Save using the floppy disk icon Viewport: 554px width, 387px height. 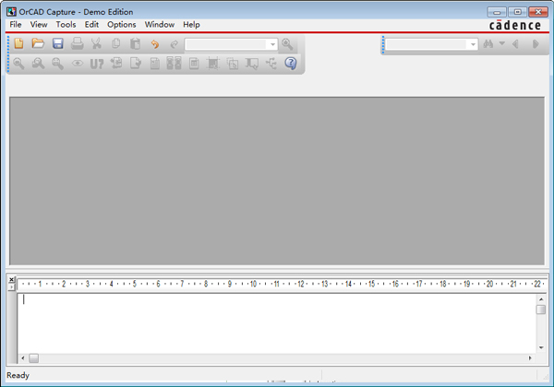(x=57, y=44)
